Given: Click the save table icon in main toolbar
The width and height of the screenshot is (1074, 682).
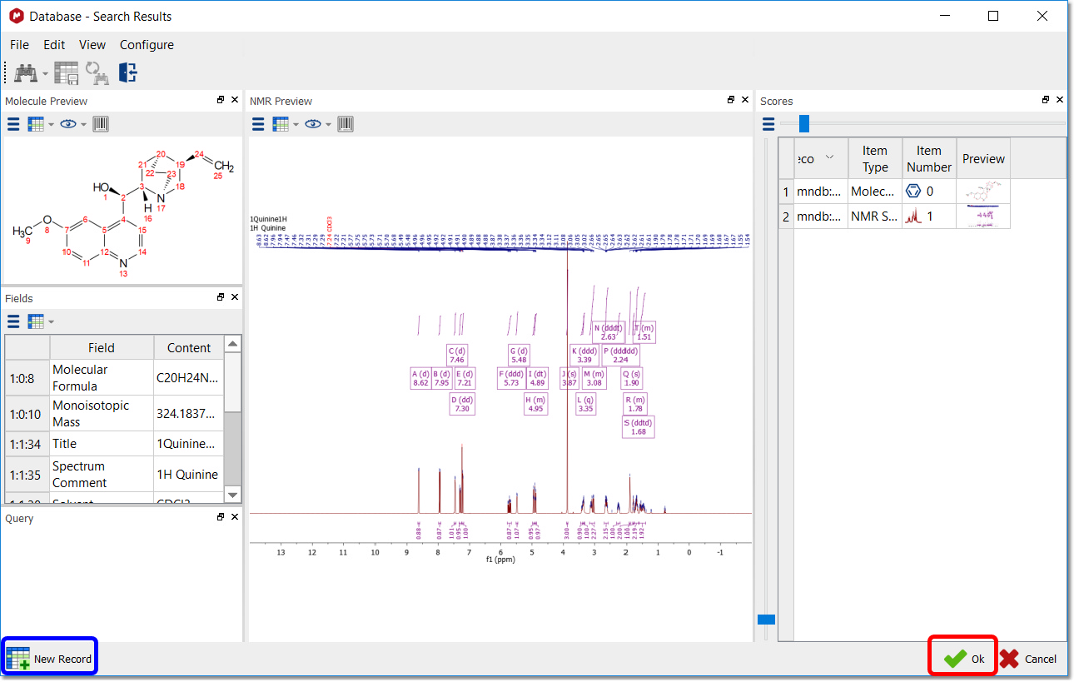Looking at the screenshot, I should point(67,73).
